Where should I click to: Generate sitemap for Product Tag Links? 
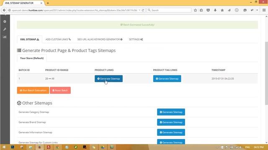(167, 79)
